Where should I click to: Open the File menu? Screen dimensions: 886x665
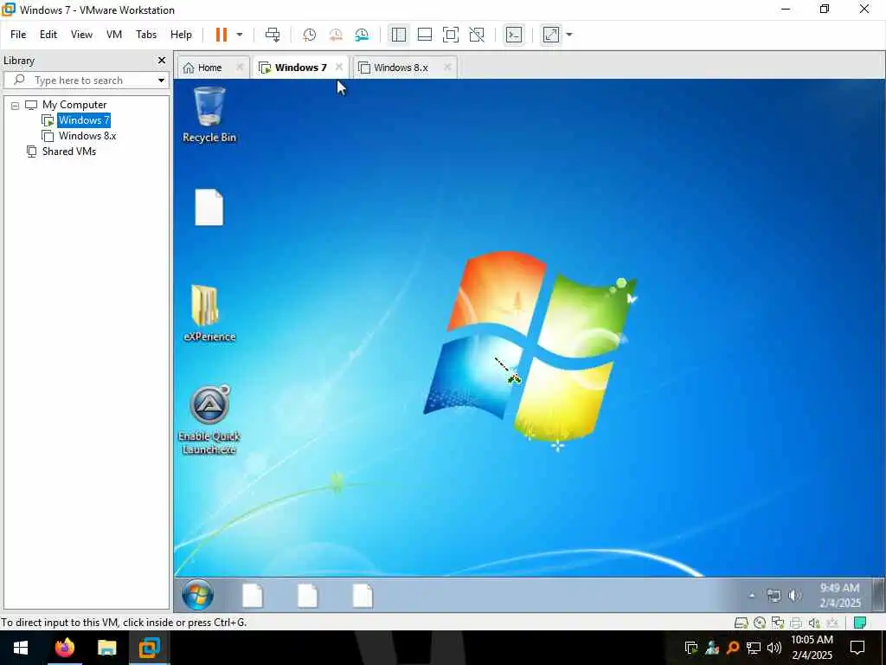[18, 35]
